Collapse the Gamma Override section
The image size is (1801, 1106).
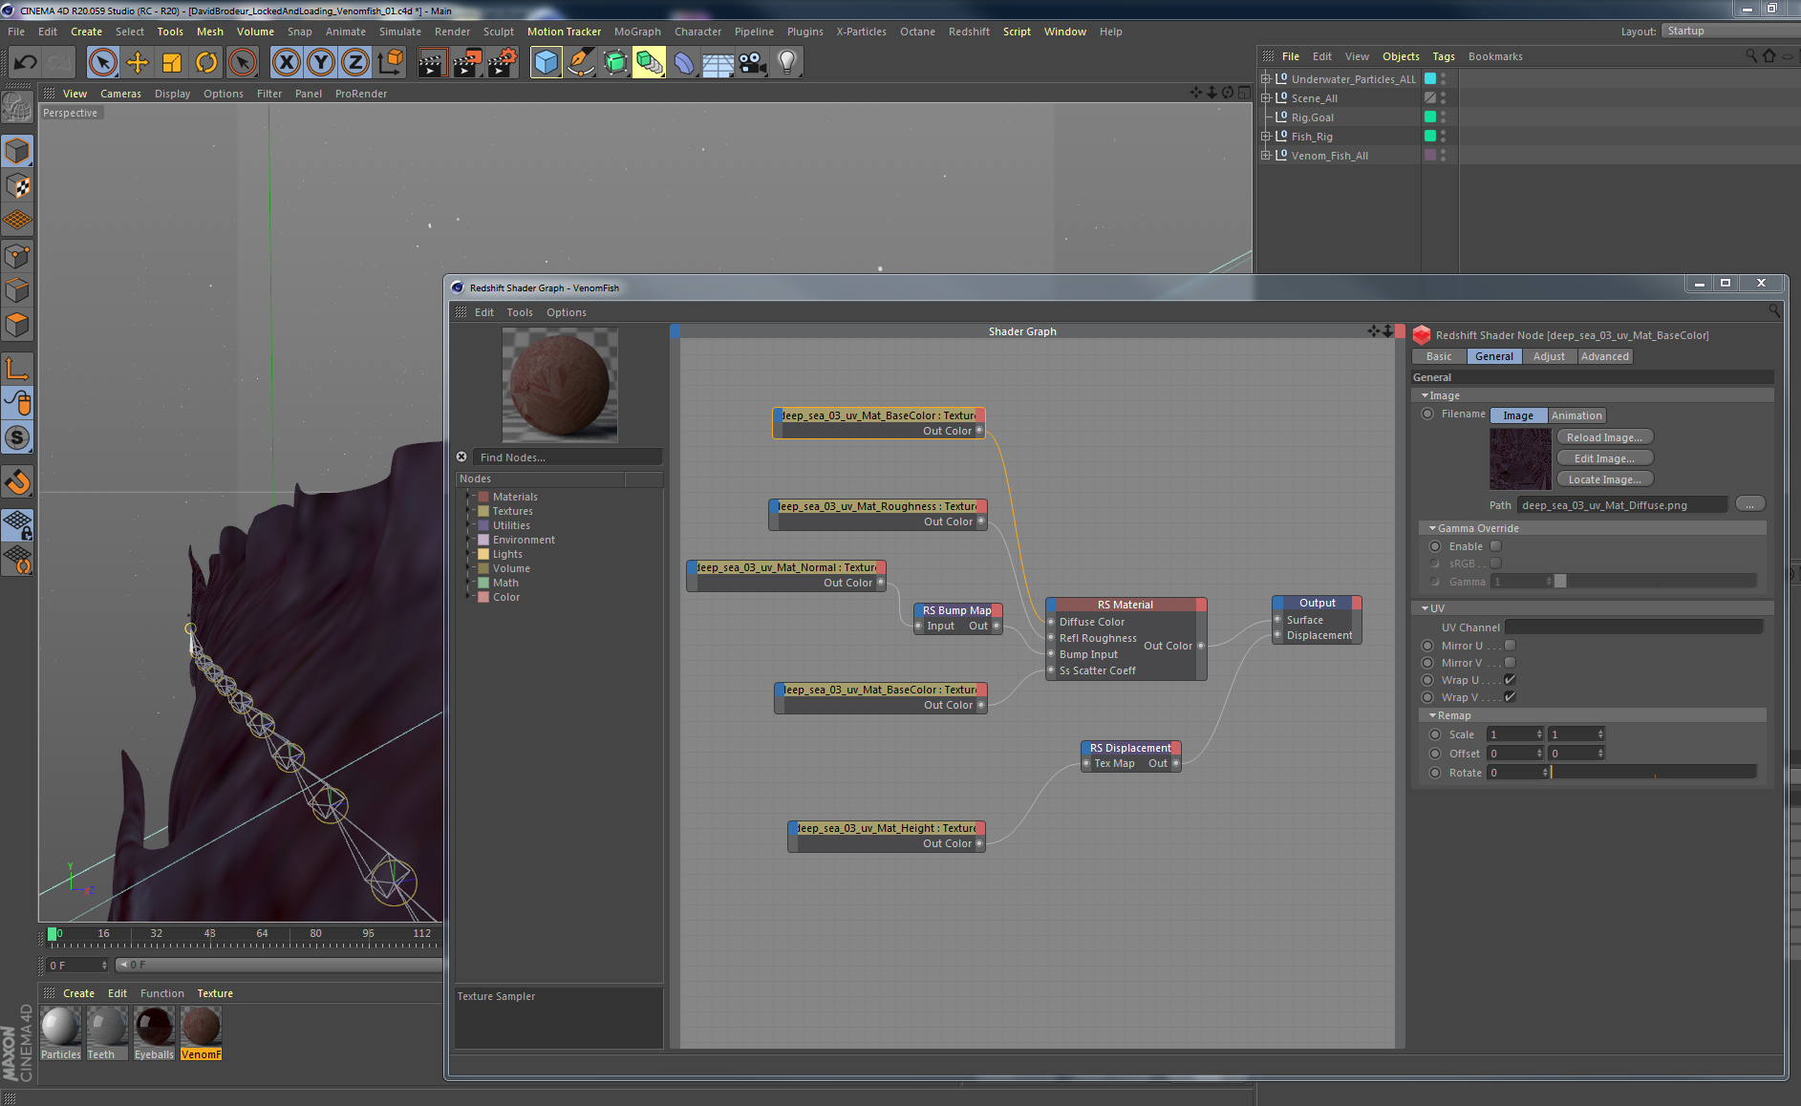tap(1433, 528)
